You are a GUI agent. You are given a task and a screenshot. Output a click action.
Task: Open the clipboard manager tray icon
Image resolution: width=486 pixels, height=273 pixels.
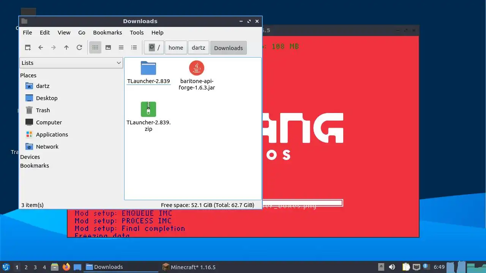[406, 267]
